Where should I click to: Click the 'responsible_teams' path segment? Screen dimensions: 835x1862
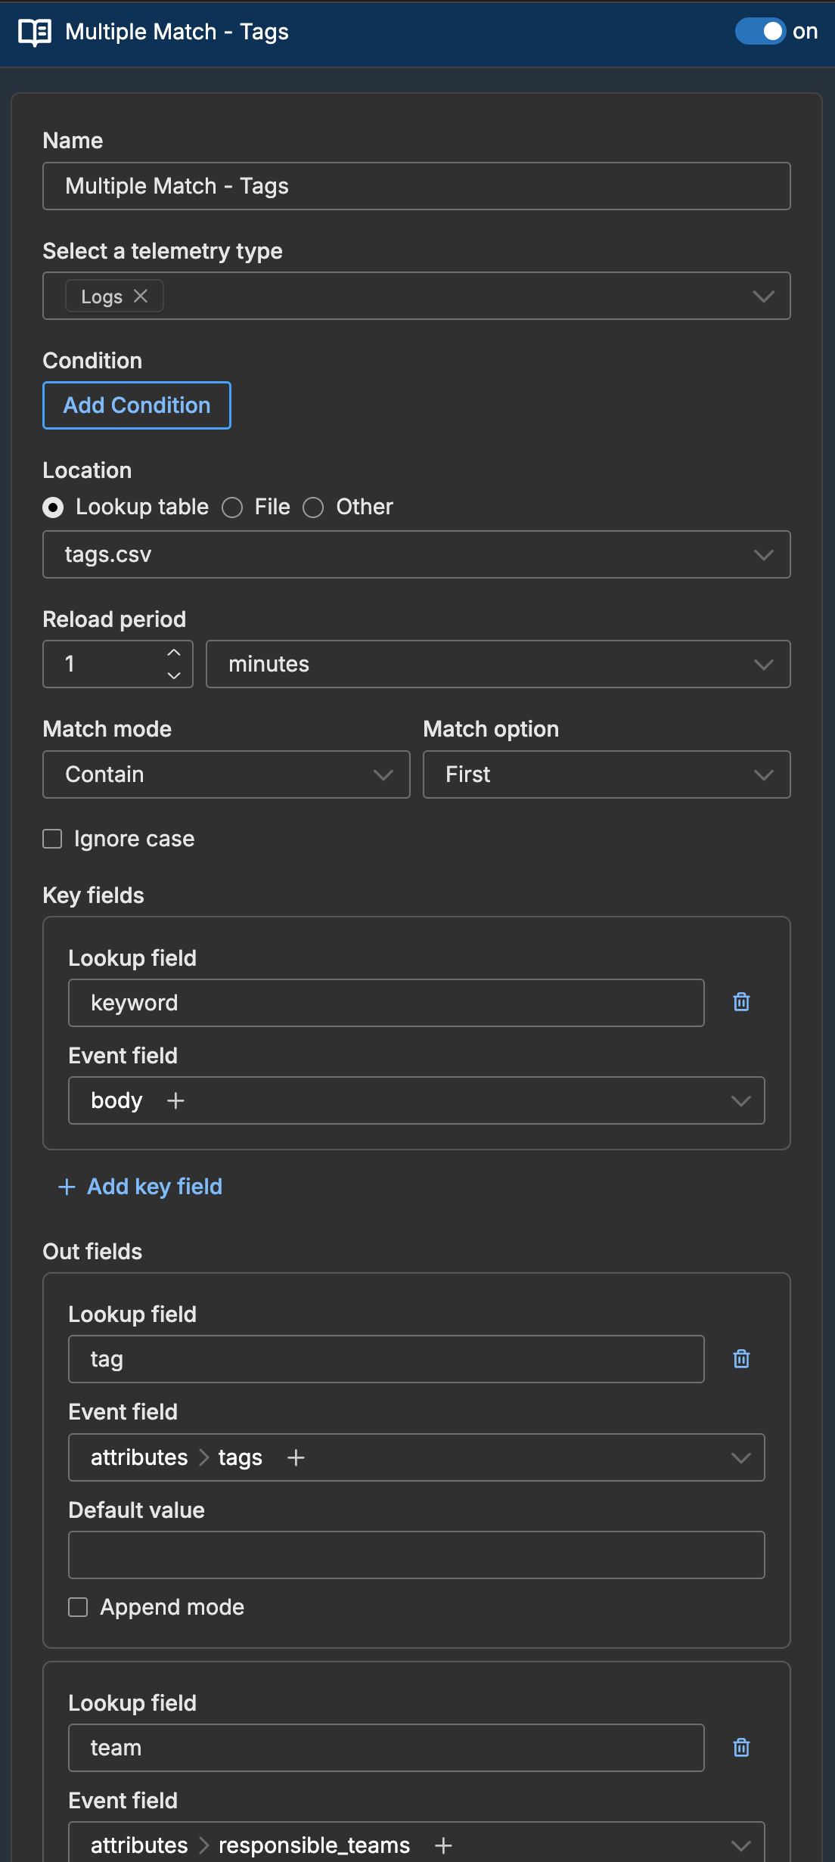(x=315, y=1846)
